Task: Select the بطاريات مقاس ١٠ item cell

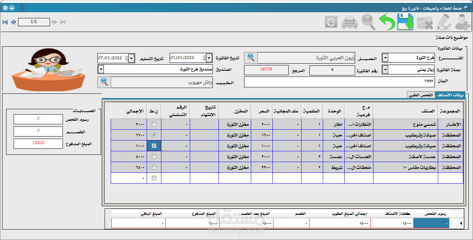Action: (x=405, y=167)
